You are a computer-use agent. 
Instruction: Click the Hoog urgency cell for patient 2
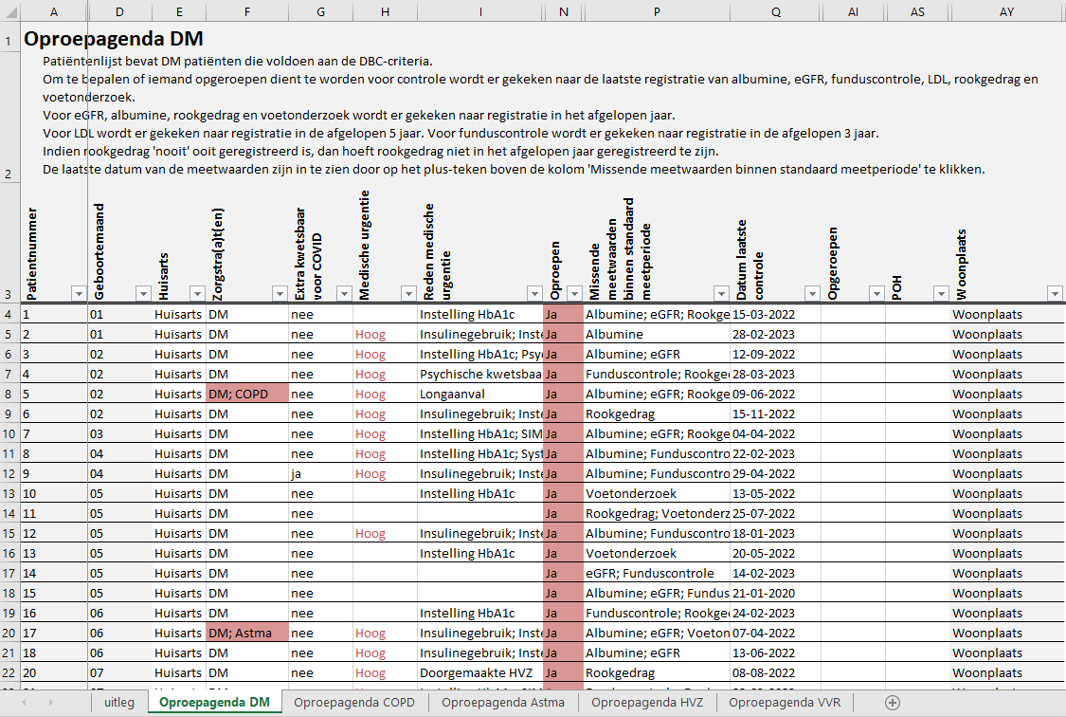[385, 334]
